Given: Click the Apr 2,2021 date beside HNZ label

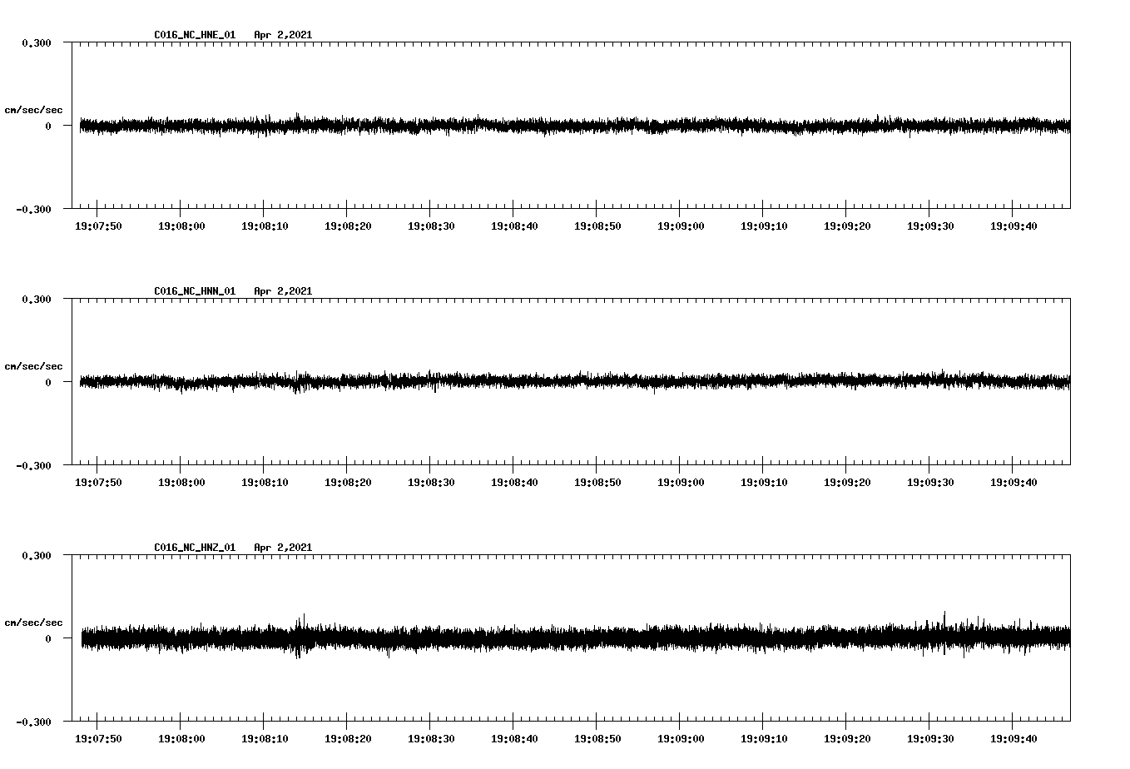Looking at the screenshot, I should point(284,547).
